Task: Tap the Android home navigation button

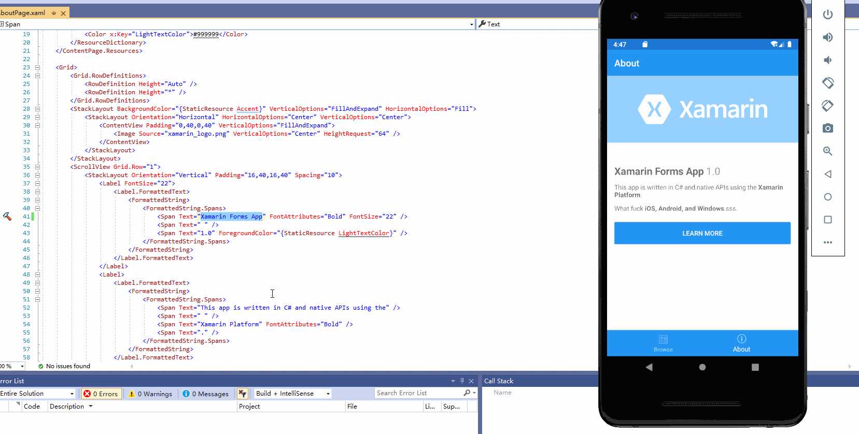Action: (x=702, y=367)
